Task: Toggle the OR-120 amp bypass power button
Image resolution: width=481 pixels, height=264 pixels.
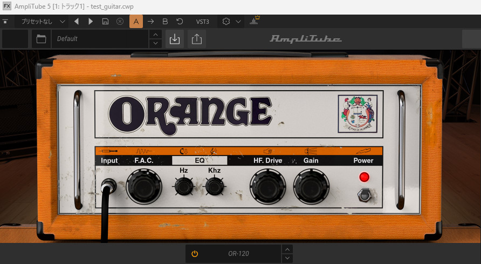Action: click(195, 254)
